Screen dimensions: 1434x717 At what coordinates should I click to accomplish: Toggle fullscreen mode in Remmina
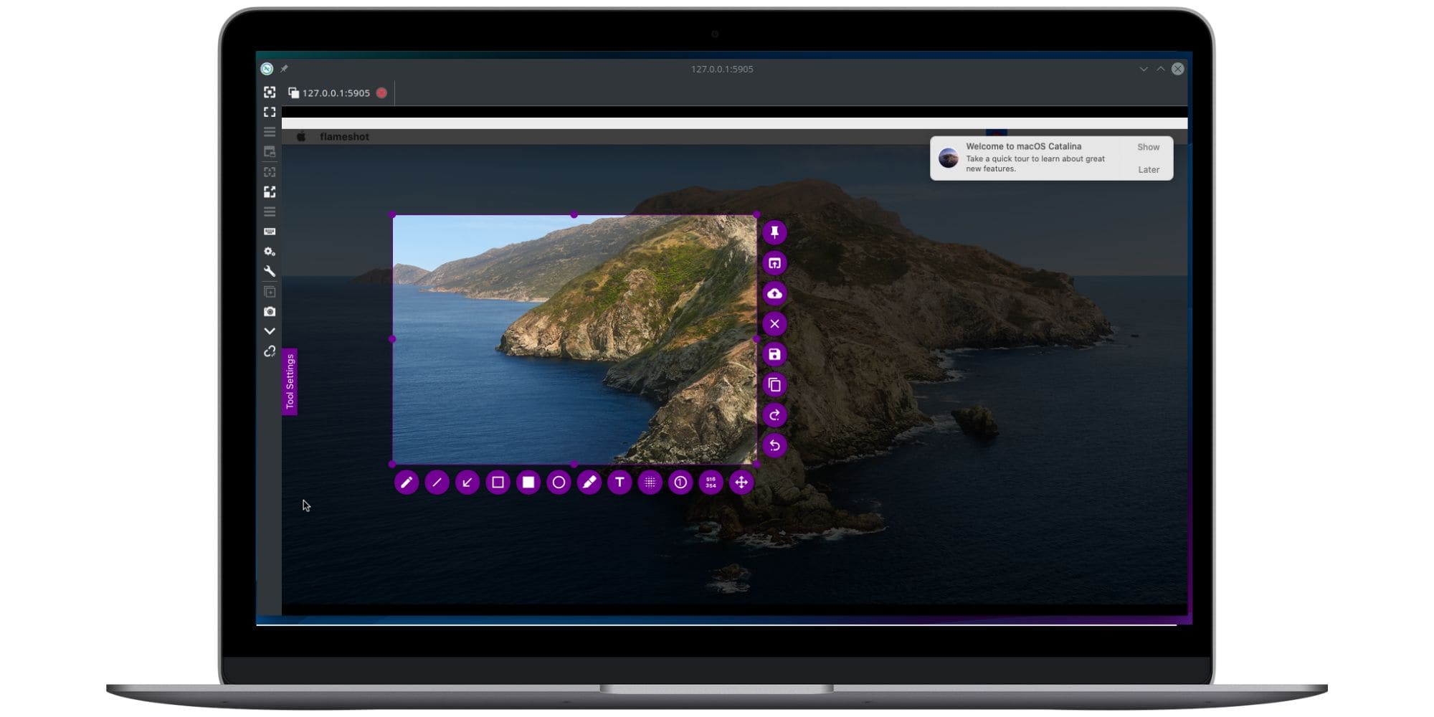point(270,111)
